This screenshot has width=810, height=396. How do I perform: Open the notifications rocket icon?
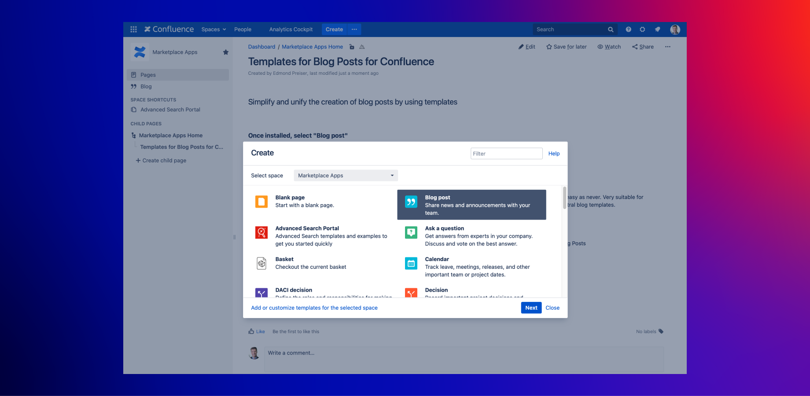click(657, 29)
